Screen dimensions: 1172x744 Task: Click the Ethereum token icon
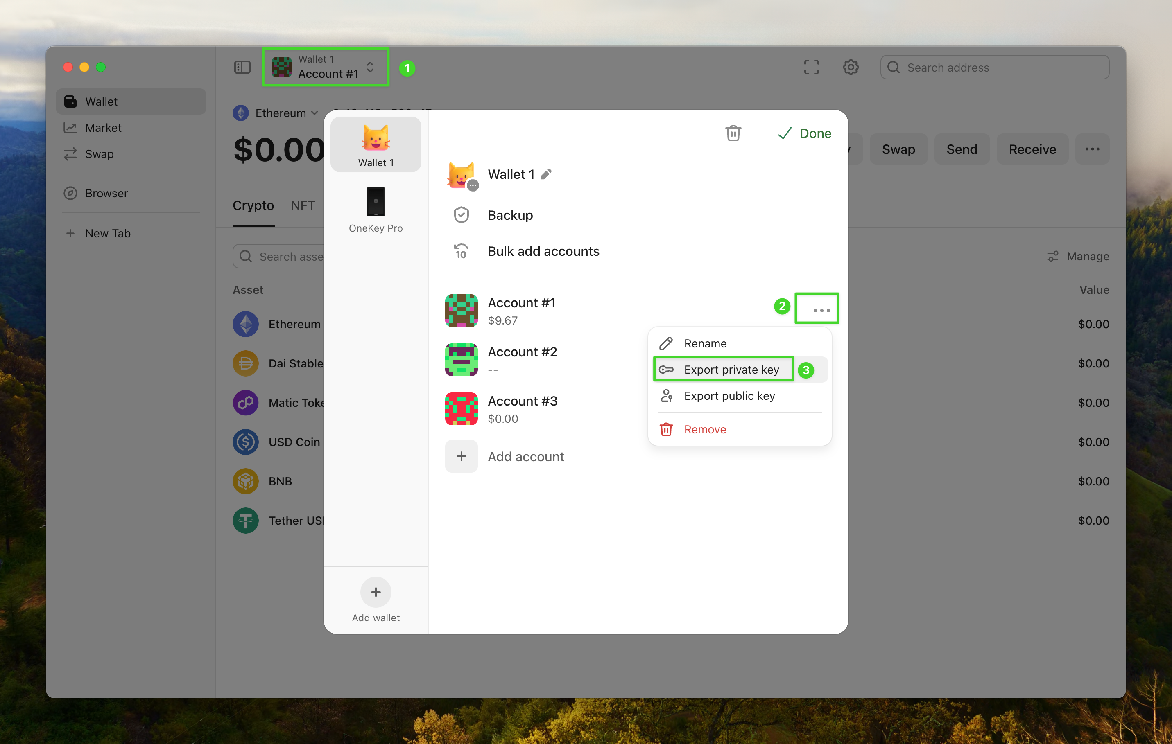(x=246, y=324)
